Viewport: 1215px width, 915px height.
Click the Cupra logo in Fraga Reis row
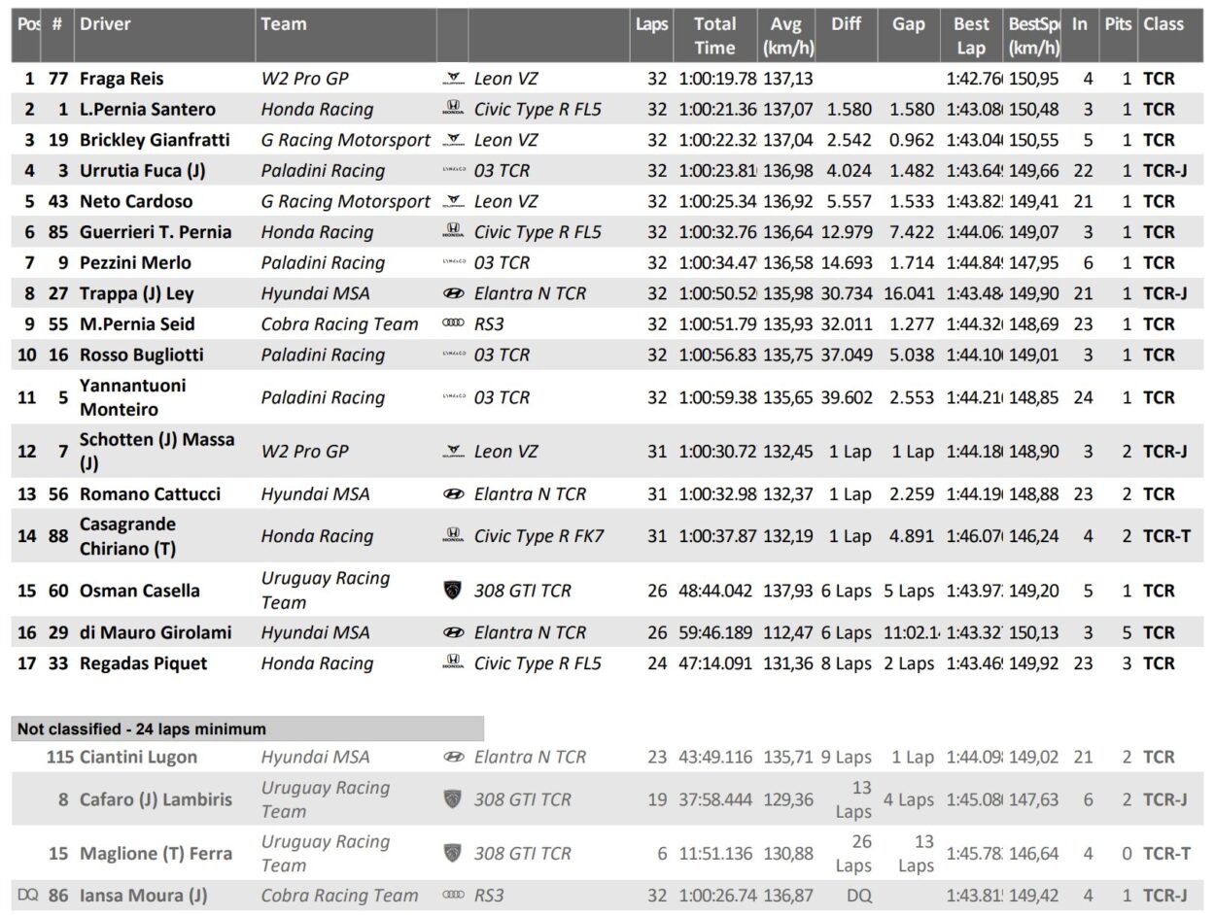[x=453, y=79]
